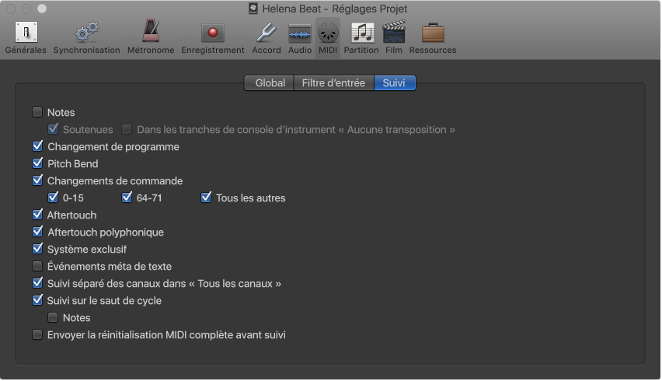
Task: Select the MIDI connector icon
Action: [328, 33]
